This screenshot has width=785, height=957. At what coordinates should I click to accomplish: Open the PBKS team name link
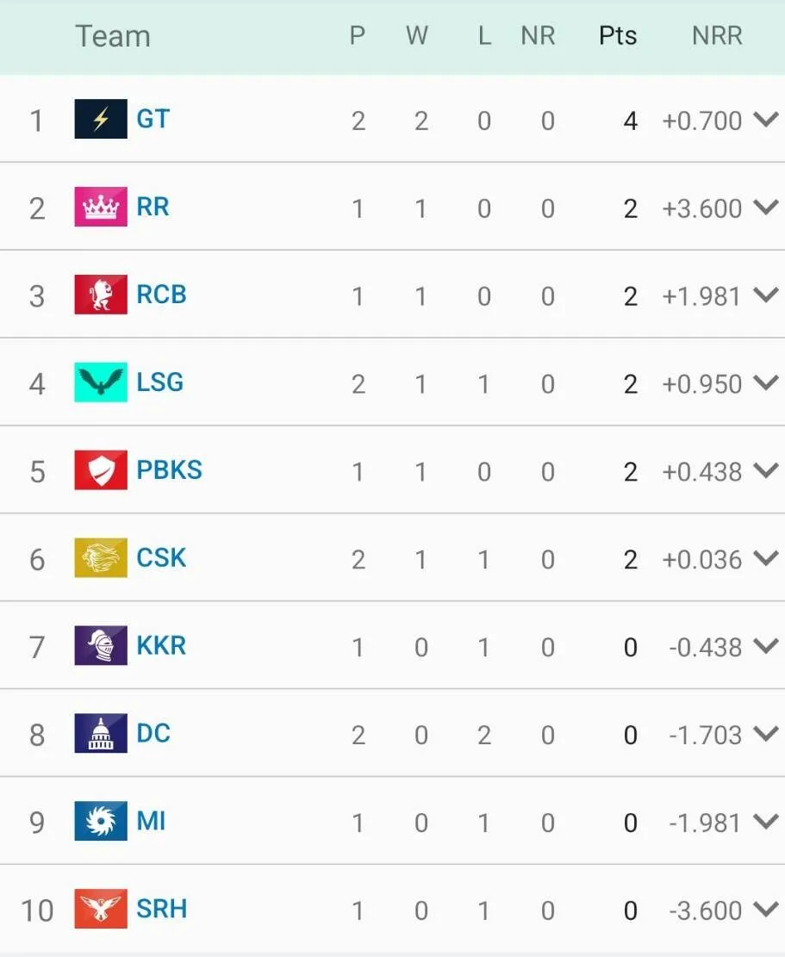coord(169,470)
